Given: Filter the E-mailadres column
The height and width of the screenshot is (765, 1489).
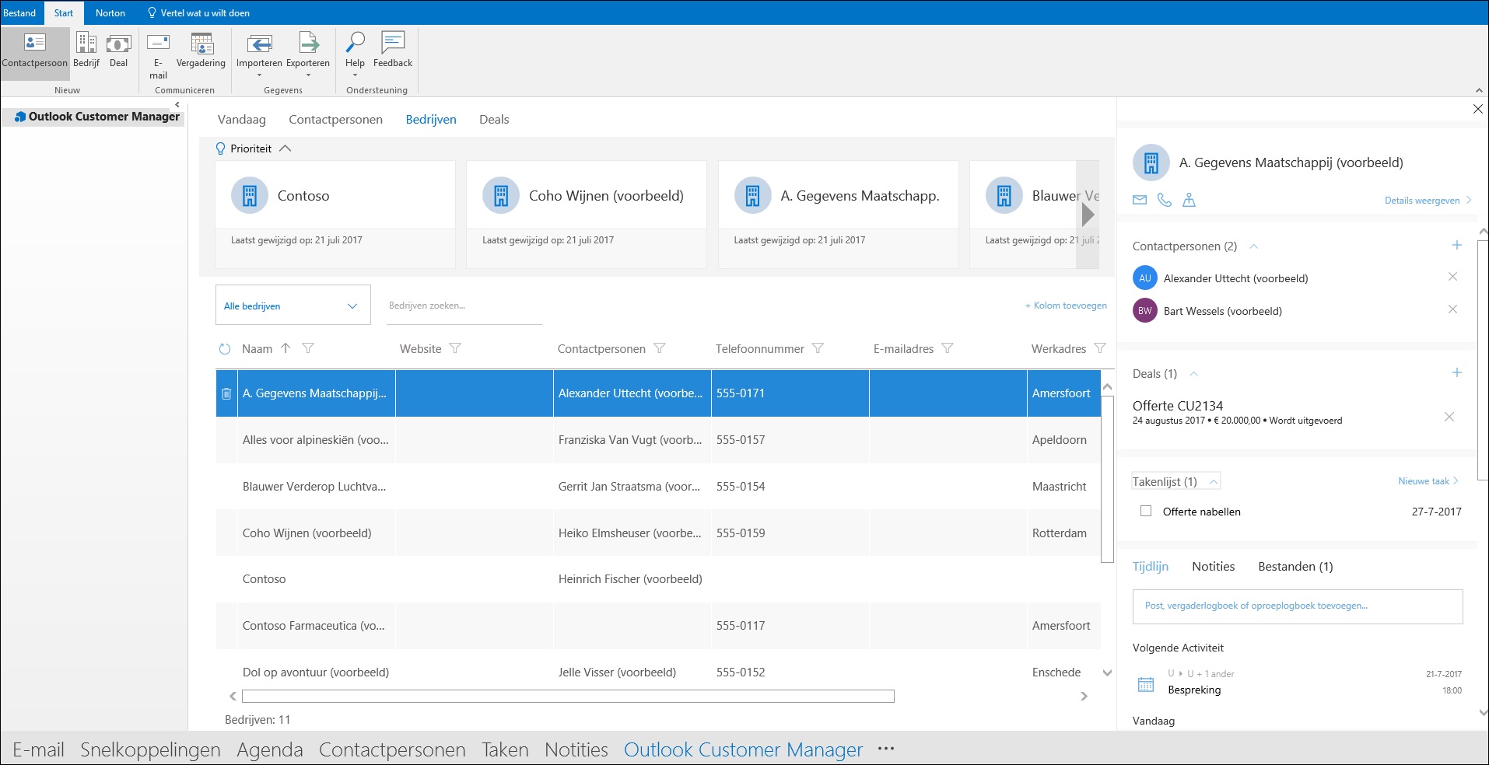Looking at the screenshot, I should tap(948, 348).
